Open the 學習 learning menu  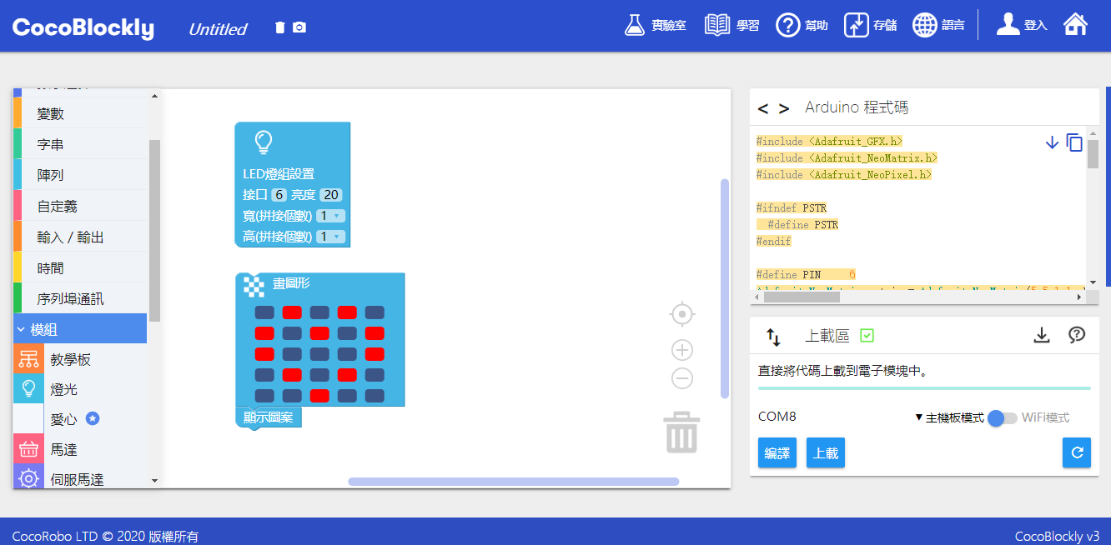coord(731,25)
